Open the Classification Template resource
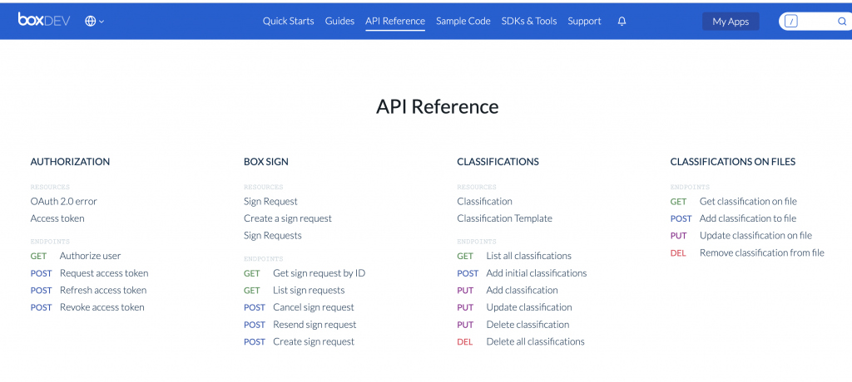 tap(505, 218)
